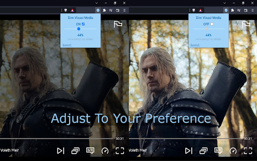
Task: Click 'Voleth Meir' episode title, left player
Action: [10, 150]
